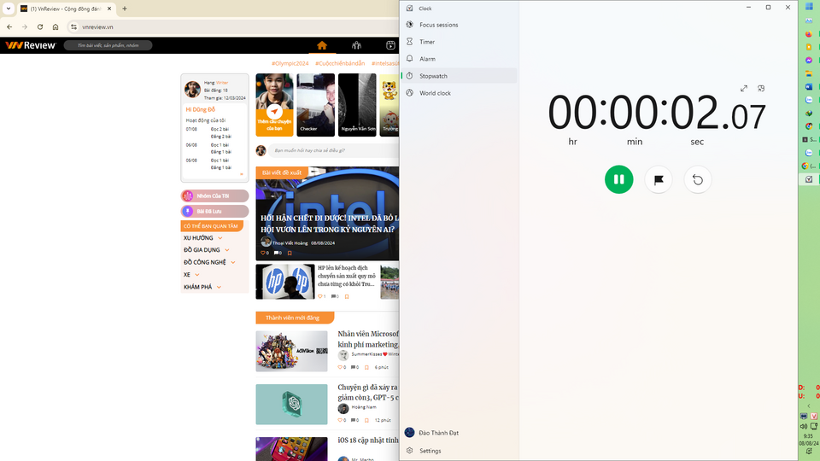View site information icon beside vnreview.vn
Screen dimensions: 820x461
pos(73,26)
